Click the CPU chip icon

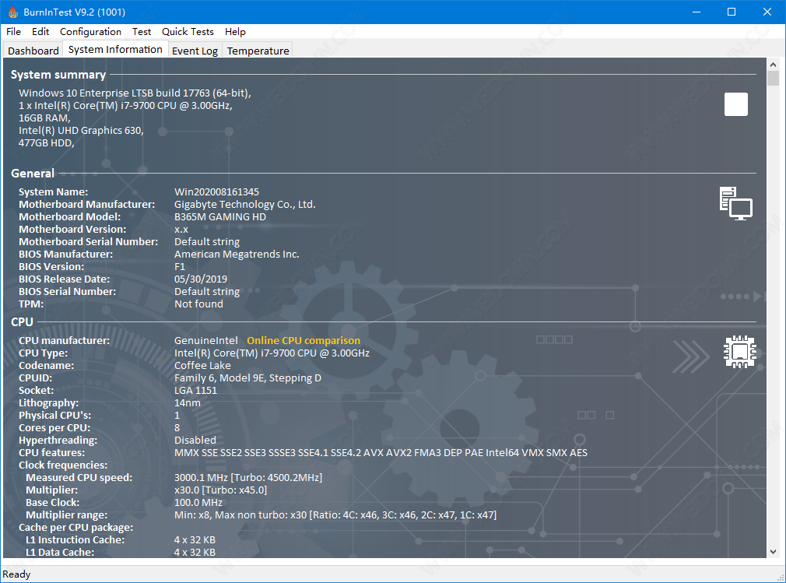pyautogui.click(x=740, y=352)
